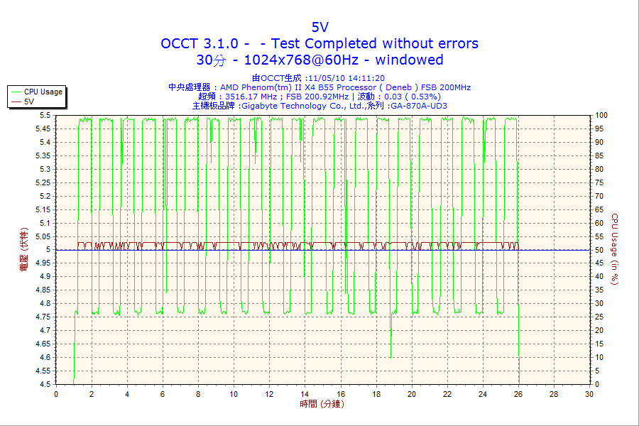Click the vertical "CPU Usage (in %)" axis title
This screenshot has width=639, height=426.
tap(615, 249)
